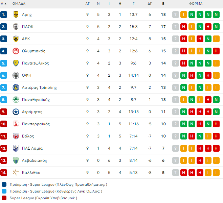Click the ΑΕΚ team logo
This screenshot has height=203, width=223.
click(16, 39)
